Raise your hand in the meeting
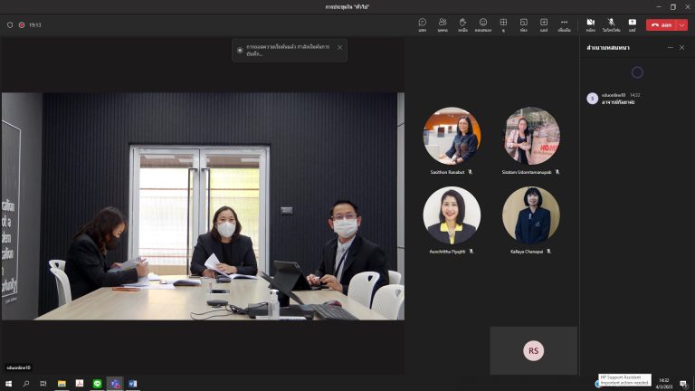Viewport: 695px width, 391px height. [462, 24]
